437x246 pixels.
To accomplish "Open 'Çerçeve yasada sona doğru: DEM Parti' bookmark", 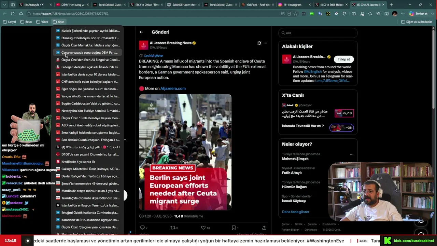I will 88,53.
